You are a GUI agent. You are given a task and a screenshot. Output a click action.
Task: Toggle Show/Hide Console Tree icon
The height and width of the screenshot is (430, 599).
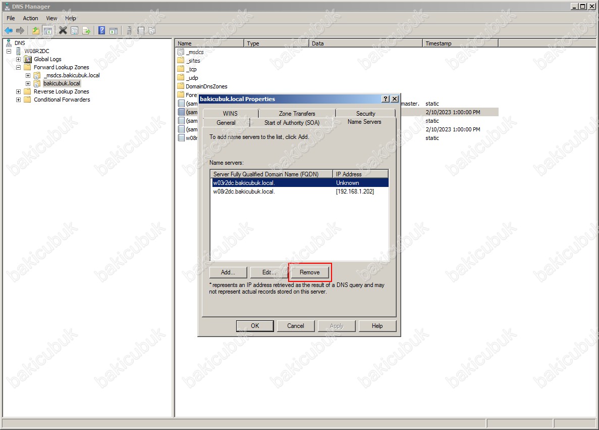(48, 31)
